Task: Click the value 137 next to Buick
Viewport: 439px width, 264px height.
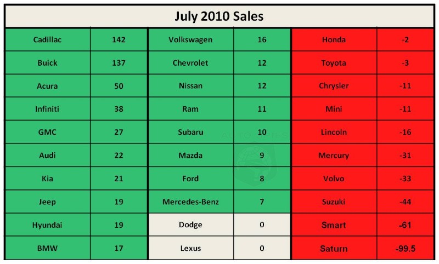Action: 118,63
